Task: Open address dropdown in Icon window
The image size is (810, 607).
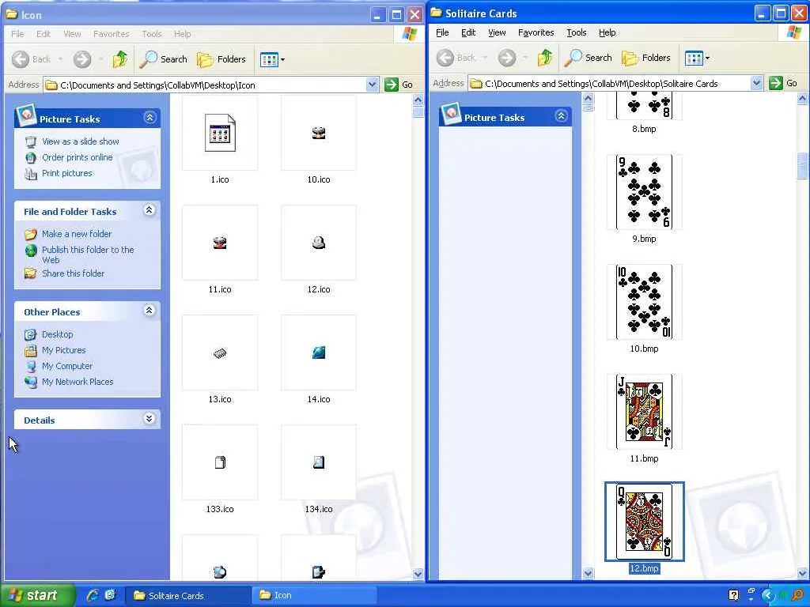Action: click(373, 85)
